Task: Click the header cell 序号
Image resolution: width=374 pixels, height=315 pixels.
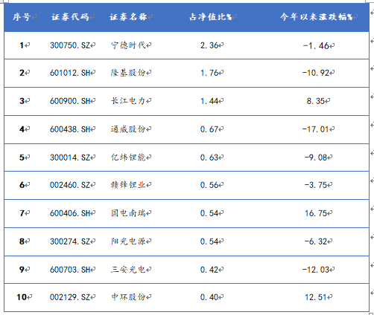Action: pos(22,17)
